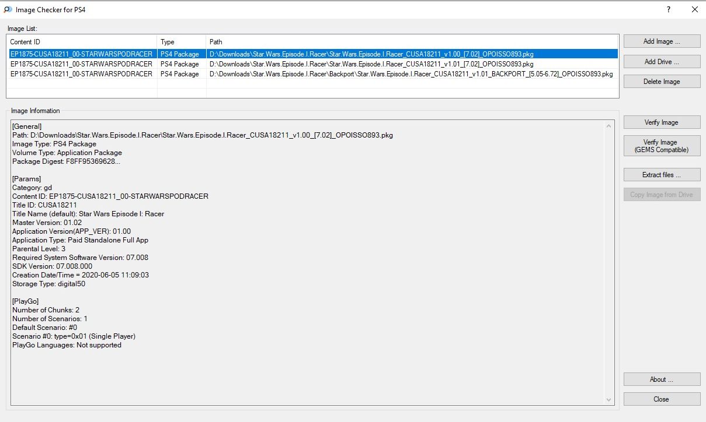Click the Creation Date/Time line
The image size is (706, 422).
click(81, 275)
